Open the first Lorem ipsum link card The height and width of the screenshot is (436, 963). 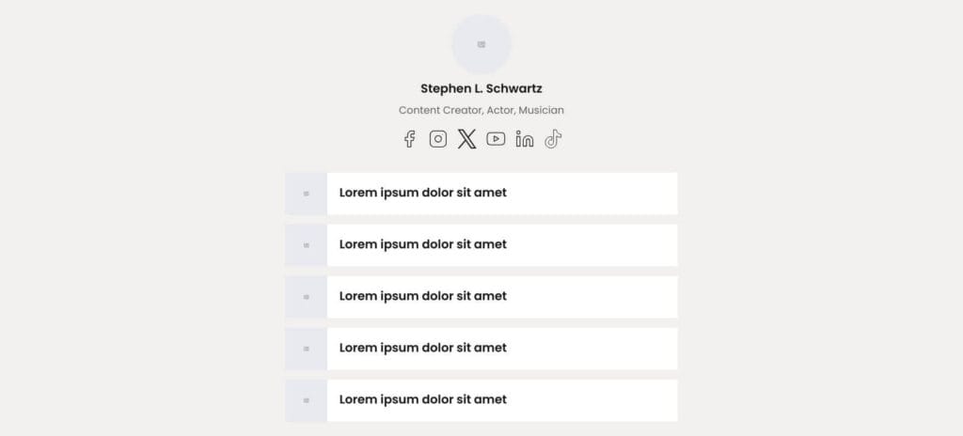click(481, 194)
